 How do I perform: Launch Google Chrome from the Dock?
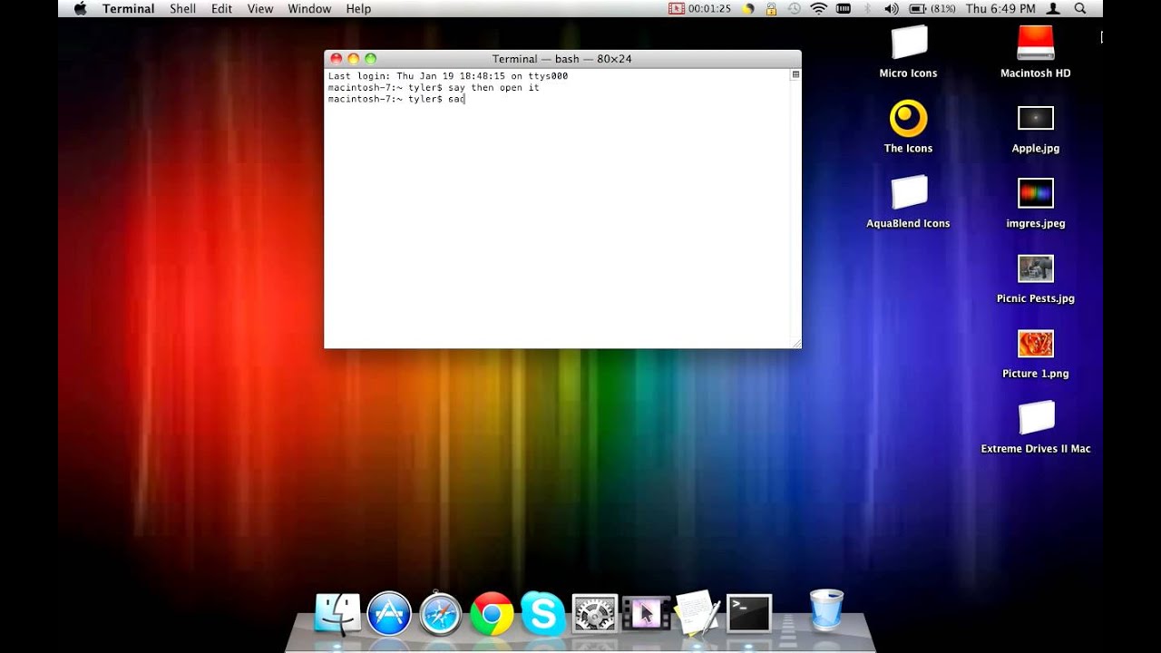pyautogui.click(x=492, y=614)
